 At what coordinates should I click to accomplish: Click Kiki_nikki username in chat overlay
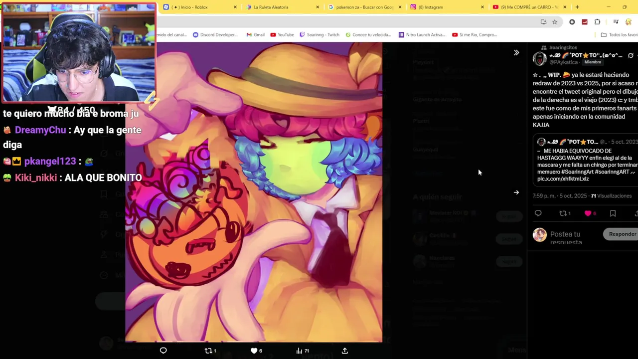36,178
